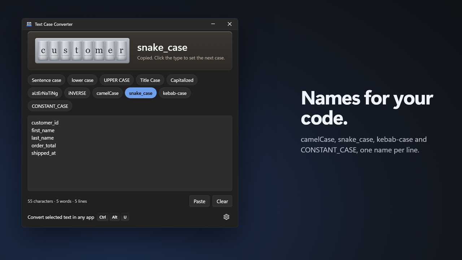
Task: Click the Clear button
Action: click(222, 201)
